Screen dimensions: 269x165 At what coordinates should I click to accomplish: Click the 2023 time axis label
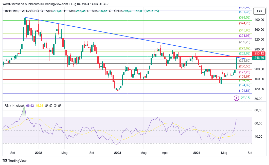pyautogui.click(x=118, y=153)
